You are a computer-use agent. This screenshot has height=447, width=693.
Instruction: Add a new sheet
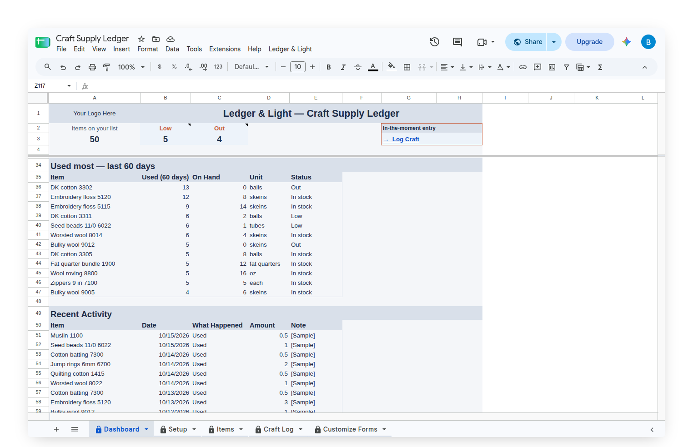point(56,429)
